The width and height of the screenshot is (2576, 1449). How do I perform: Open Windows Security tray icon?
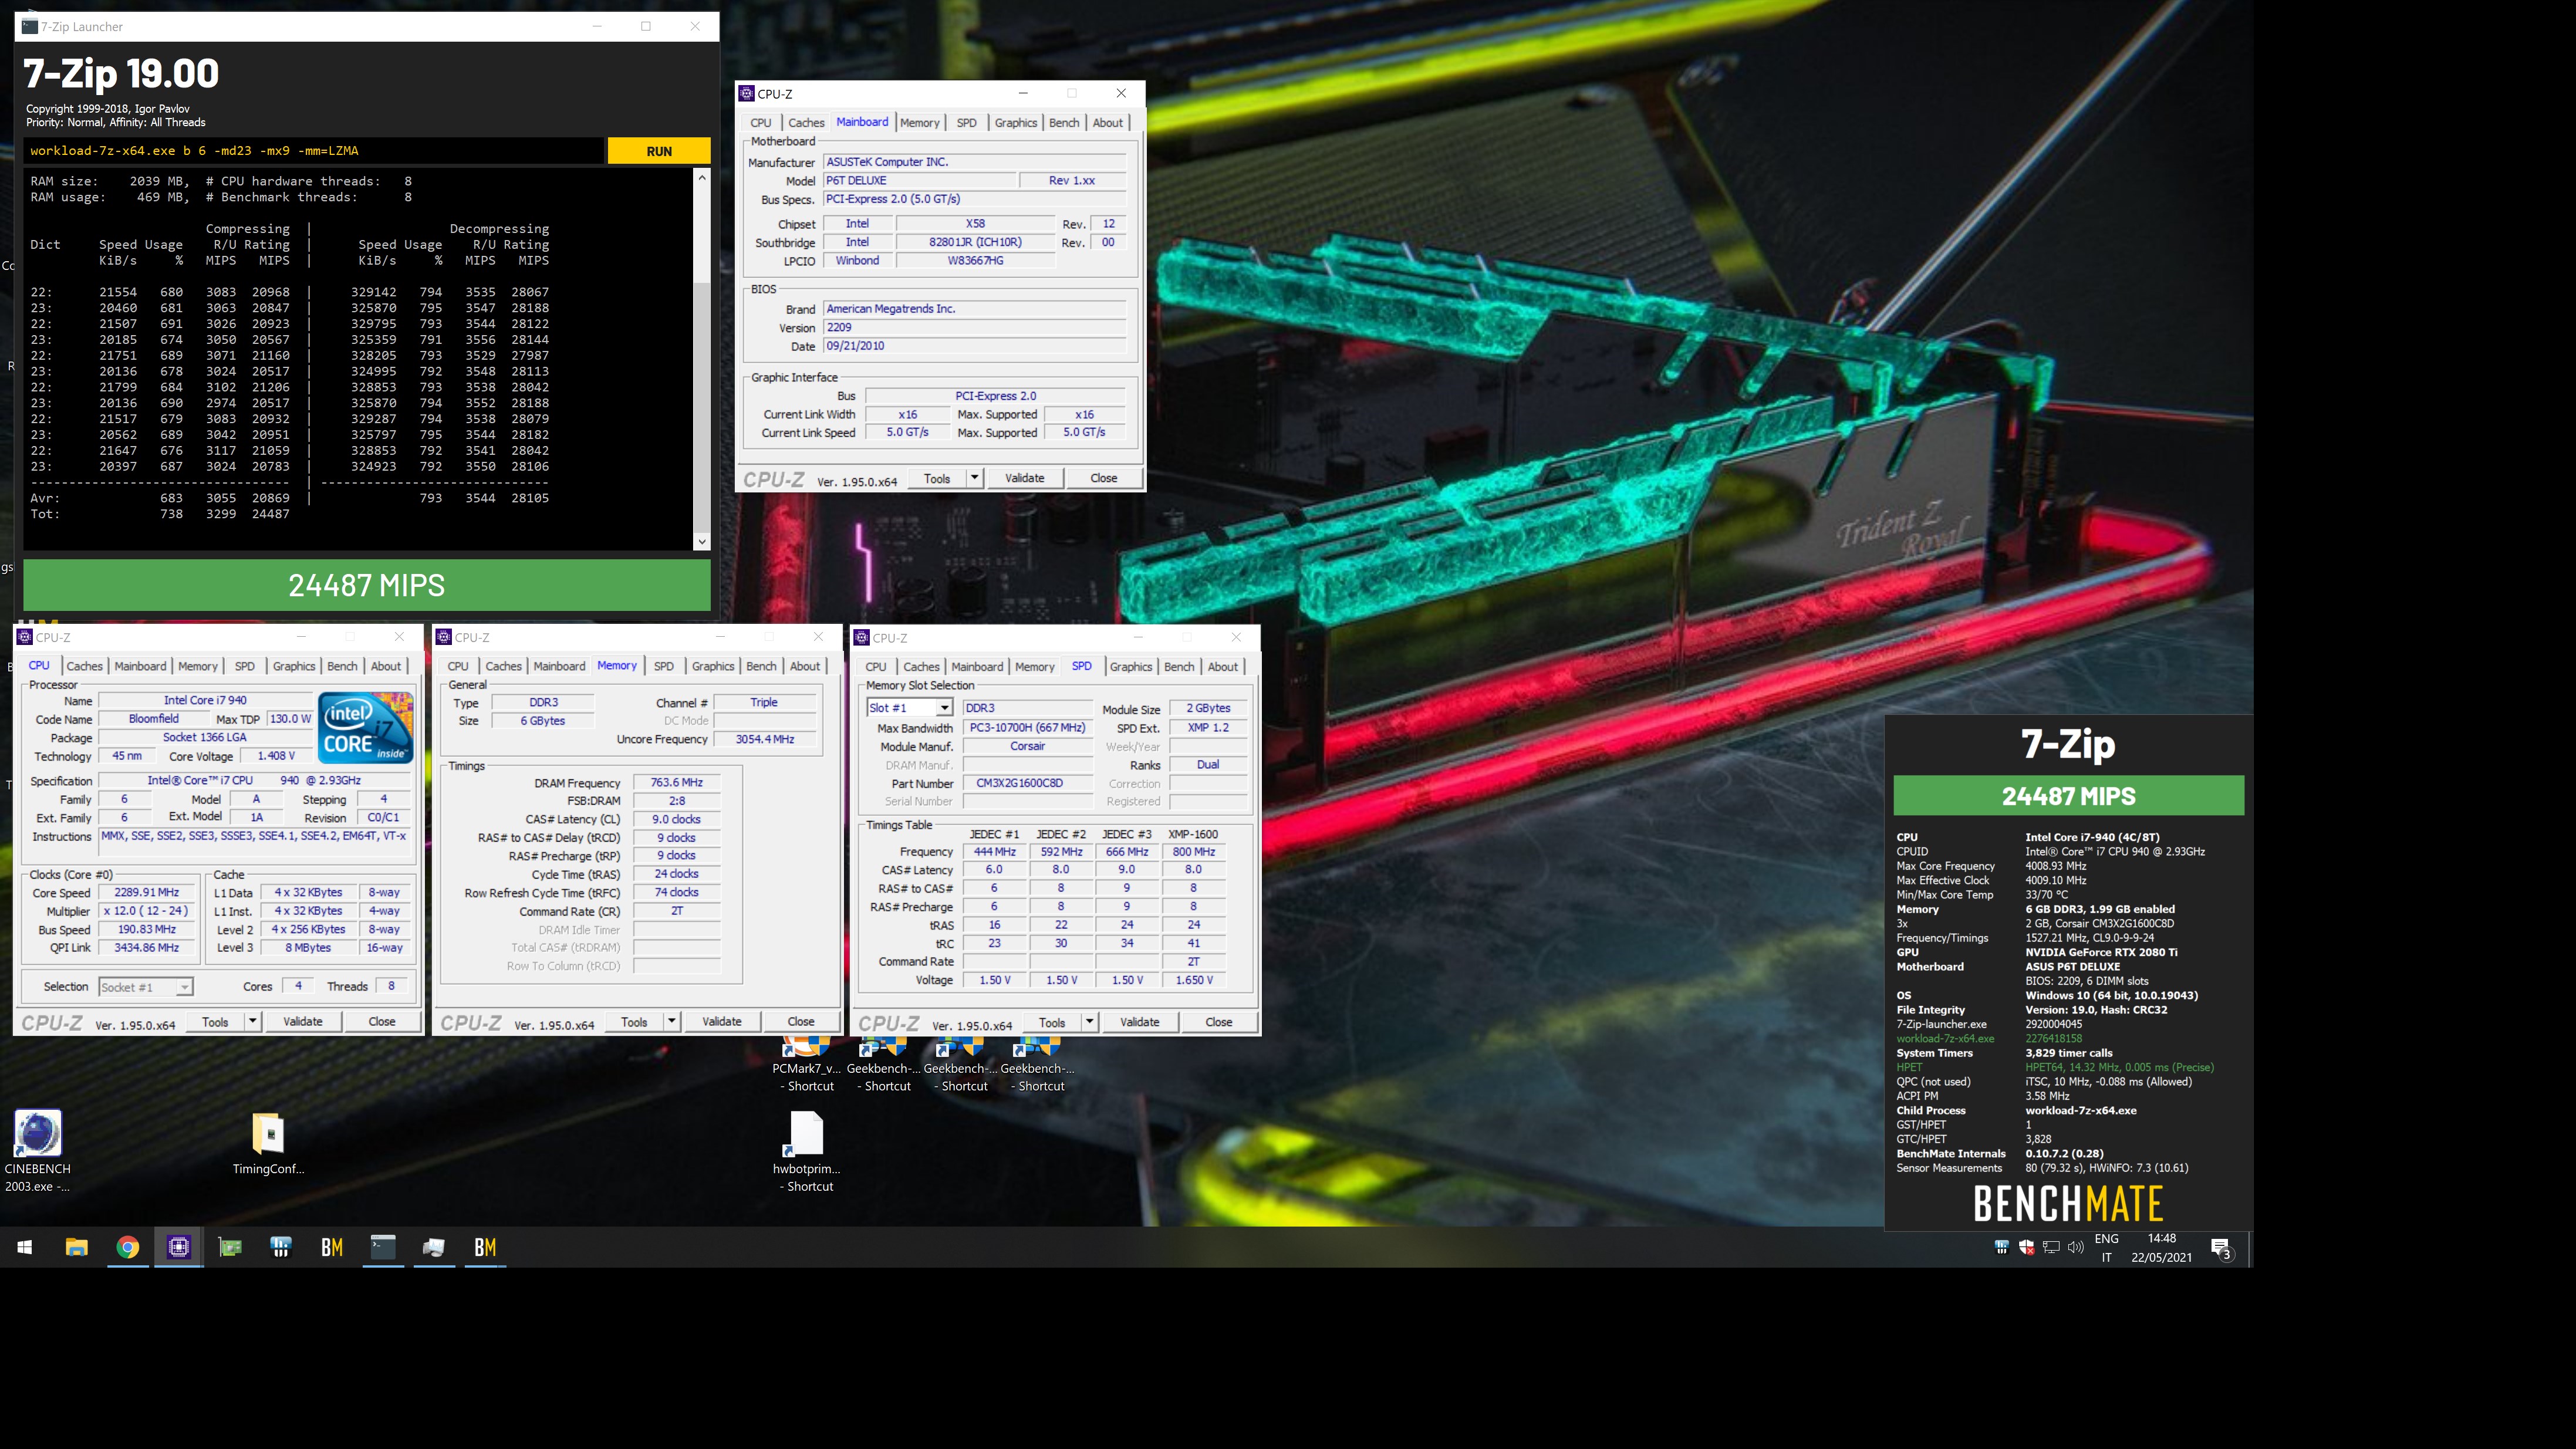(2026, 1247)
